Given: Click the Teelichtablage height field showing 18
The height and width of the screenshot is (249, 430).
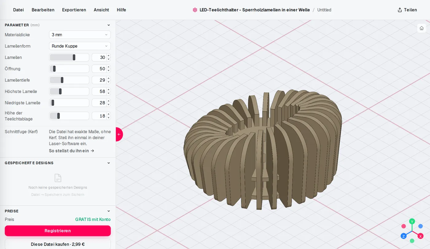Looking at the screenshot, I should click(x=99, y=116).
